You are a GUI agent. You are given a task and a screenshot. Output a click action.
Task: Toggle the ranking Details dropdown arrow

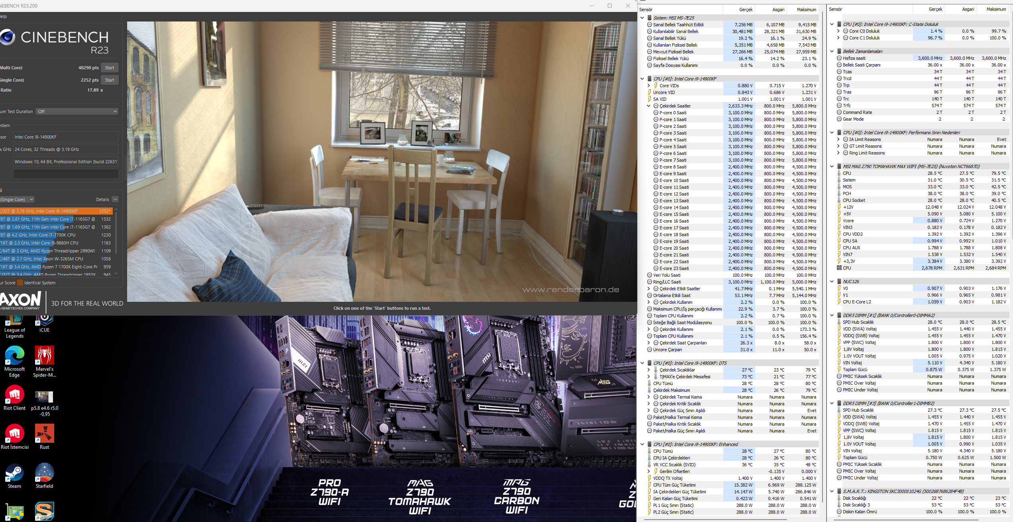pos(115,199)
